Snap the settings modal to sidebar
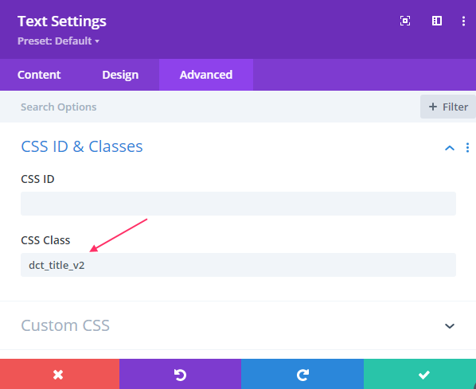Screen dimensions: 476x389 coord(437,21)
